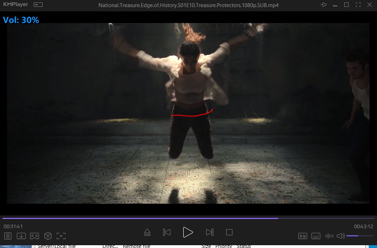
Task: Skip to the next track
Action: pos(210,232)
